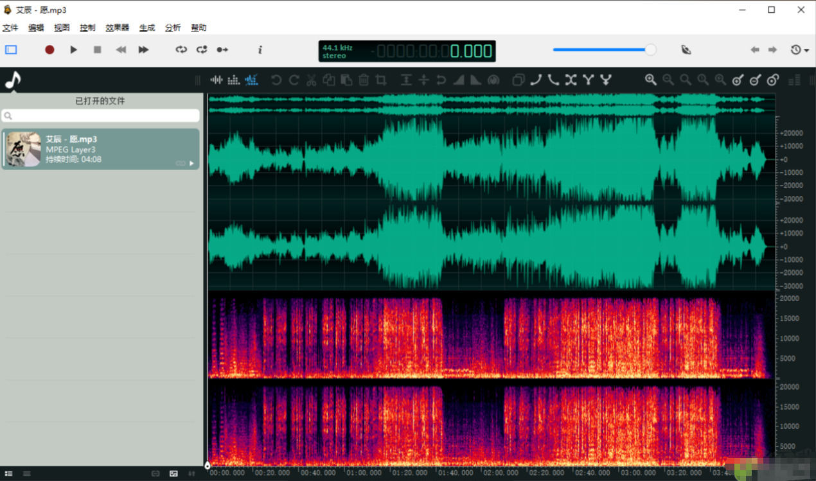Delete selection with the trash icon

click(x=364, y=80)
